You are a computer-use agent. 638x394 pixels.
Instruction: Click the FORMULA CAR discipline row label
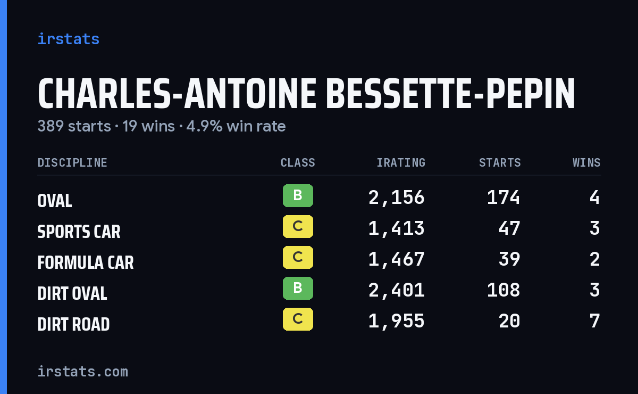(x=86, y=262)
